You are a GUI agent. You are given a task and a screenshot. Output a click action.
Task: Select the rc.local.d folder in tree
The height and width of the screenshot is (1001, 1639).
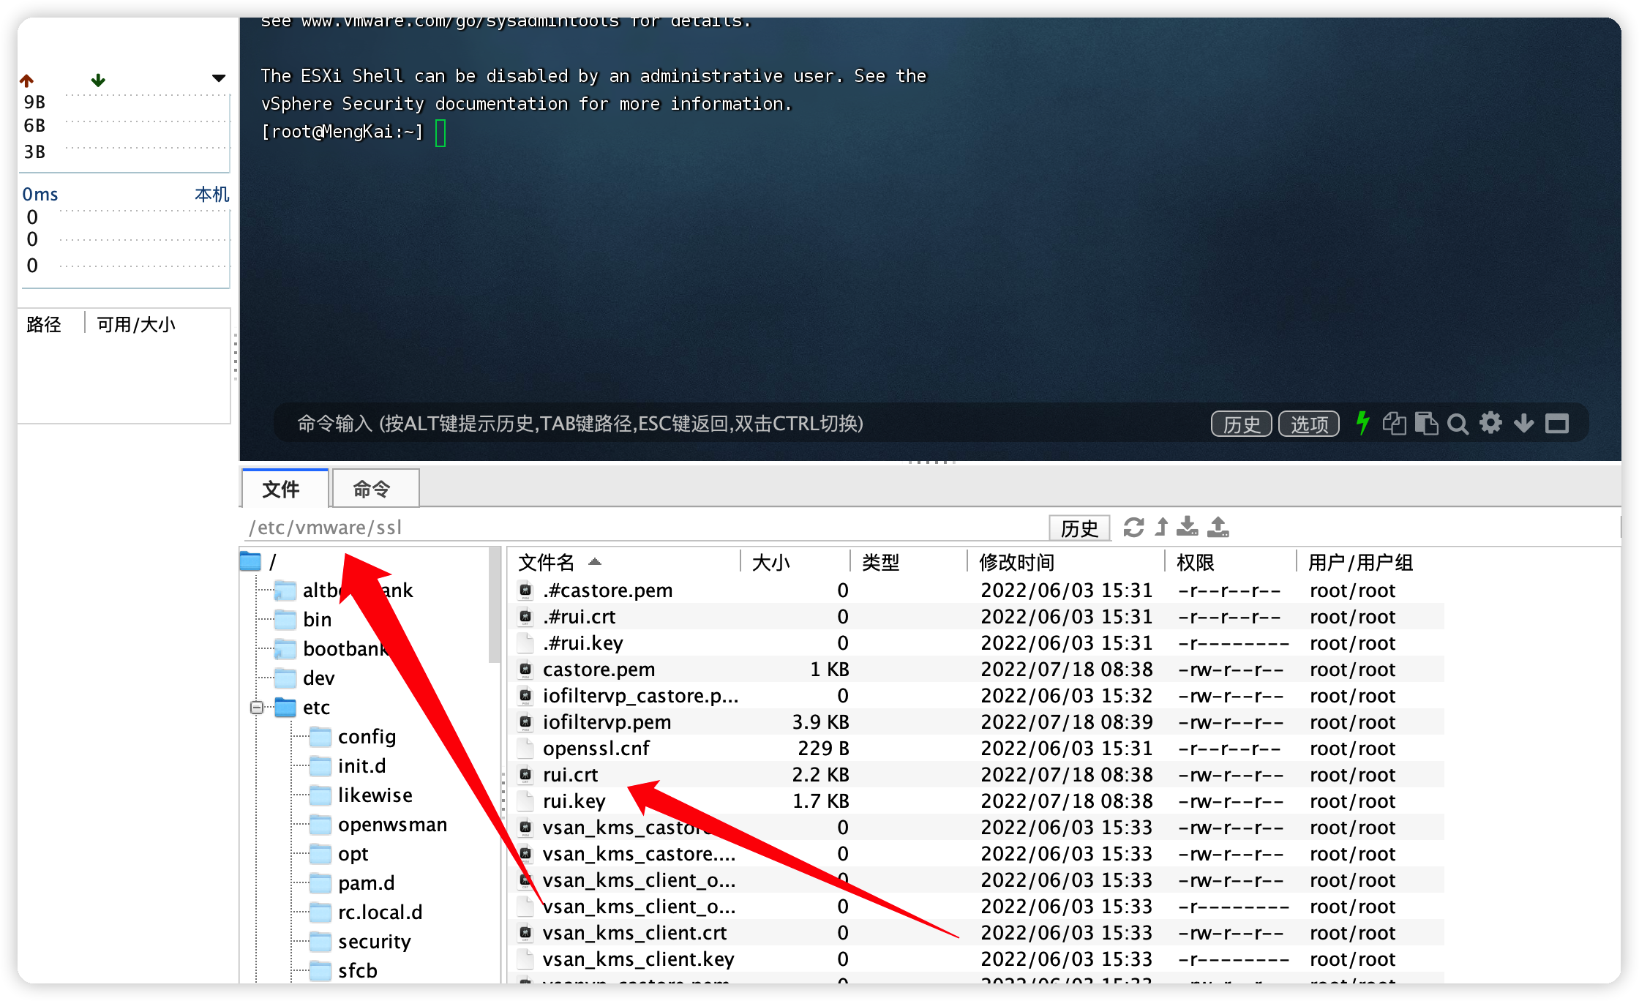366,912
